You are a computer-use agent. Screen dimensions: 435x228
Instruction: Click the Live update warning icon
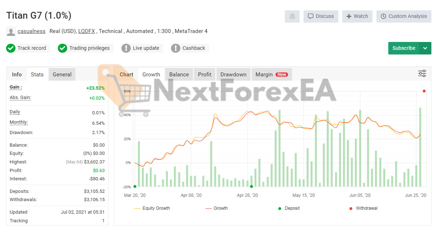click(x=126, y=48)
